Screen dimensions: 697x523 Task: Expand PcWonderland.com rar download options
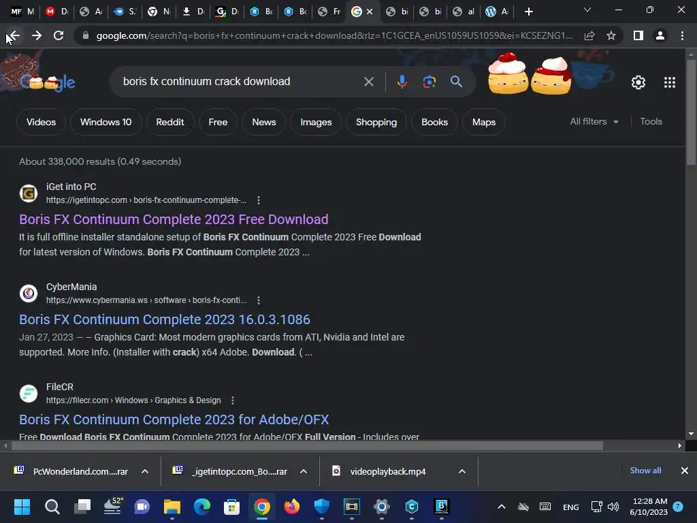pyautogui.click(x=145, y=471)
